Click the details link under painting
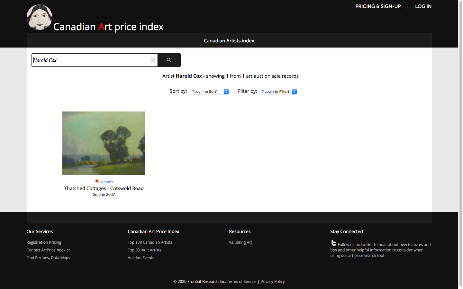 (x=107, y=182)
